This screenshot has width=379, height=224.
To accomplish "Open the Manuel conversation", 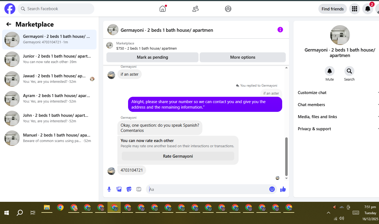I will [x=49, y=138].
